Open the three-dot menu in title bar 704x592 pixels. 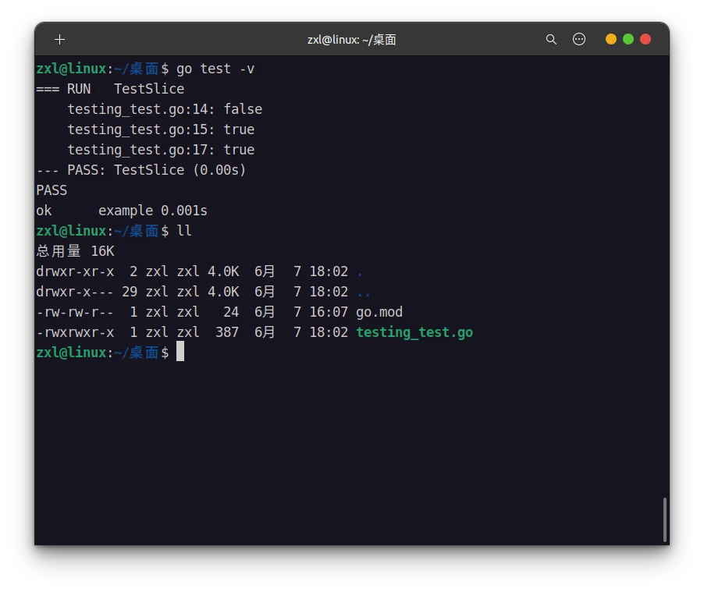(x=579, y=40)
